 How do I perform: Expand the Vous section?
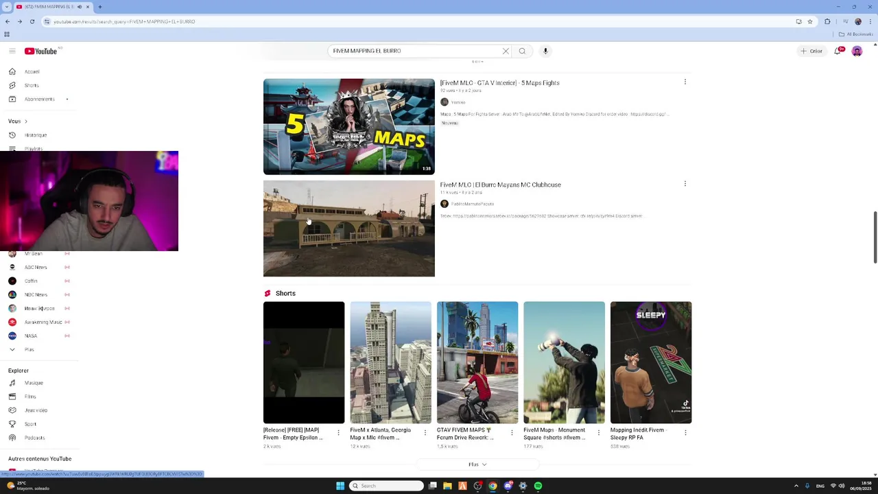pyautogui.click(x=18, y=121)
